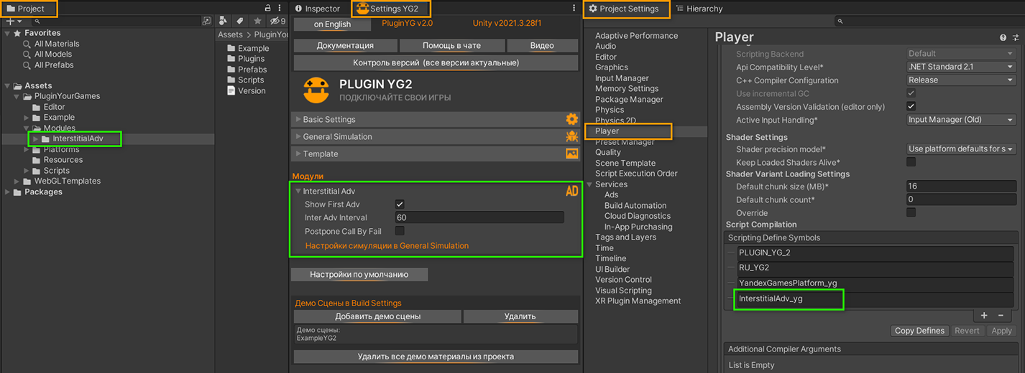
Task: Select All Models saved search
Action: [x=47, y=54]
